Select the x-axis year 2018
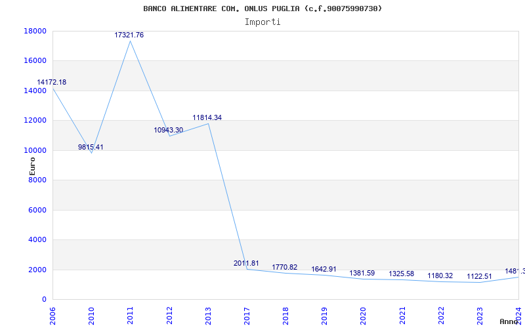525x328 pixels. [x=285, y=316]
